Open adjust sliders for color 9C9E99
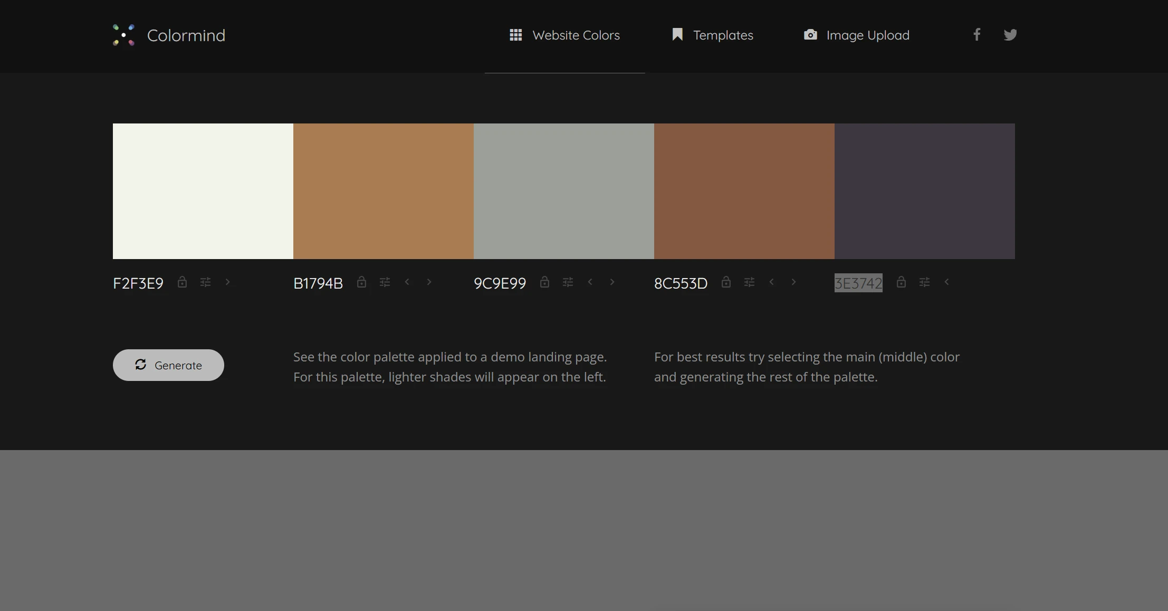 pos(568,282)
